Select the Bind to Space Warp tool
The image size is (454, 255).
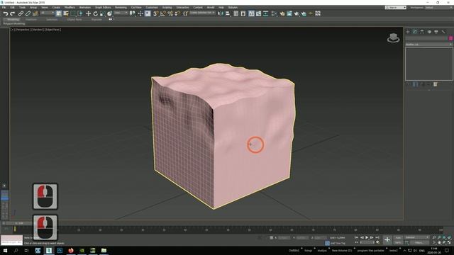point(35,13)
